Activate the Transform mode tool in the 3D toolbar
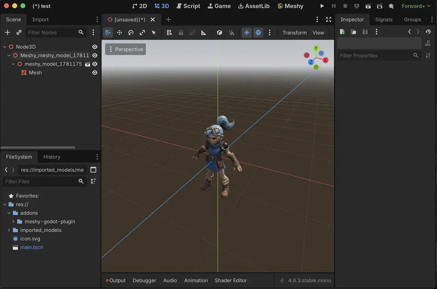 coord(108,32)
